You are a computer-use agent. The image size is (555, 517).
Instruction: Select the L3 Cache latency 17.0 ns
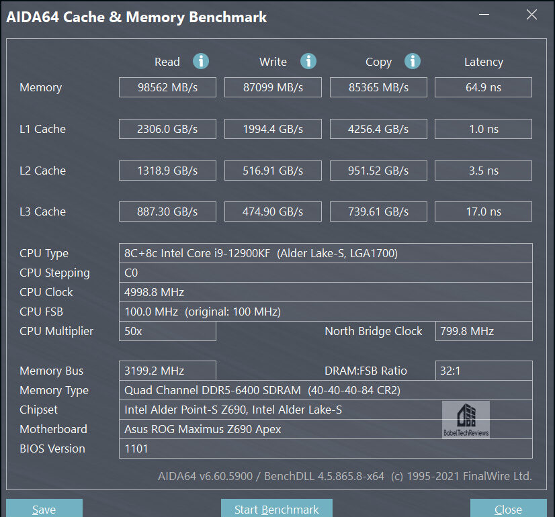point(483,211)
